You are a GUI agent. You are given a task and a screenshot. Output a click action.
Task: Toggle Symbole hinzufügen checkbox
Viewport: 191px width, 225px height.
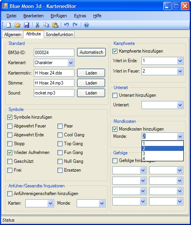click(x=10, y=117)
